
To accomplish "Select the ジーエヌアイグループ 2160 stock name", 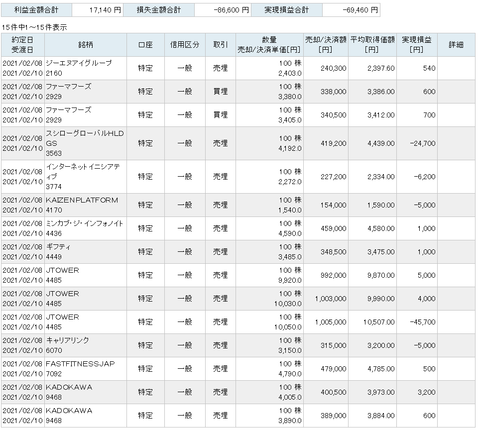I will tap(79, 68).
